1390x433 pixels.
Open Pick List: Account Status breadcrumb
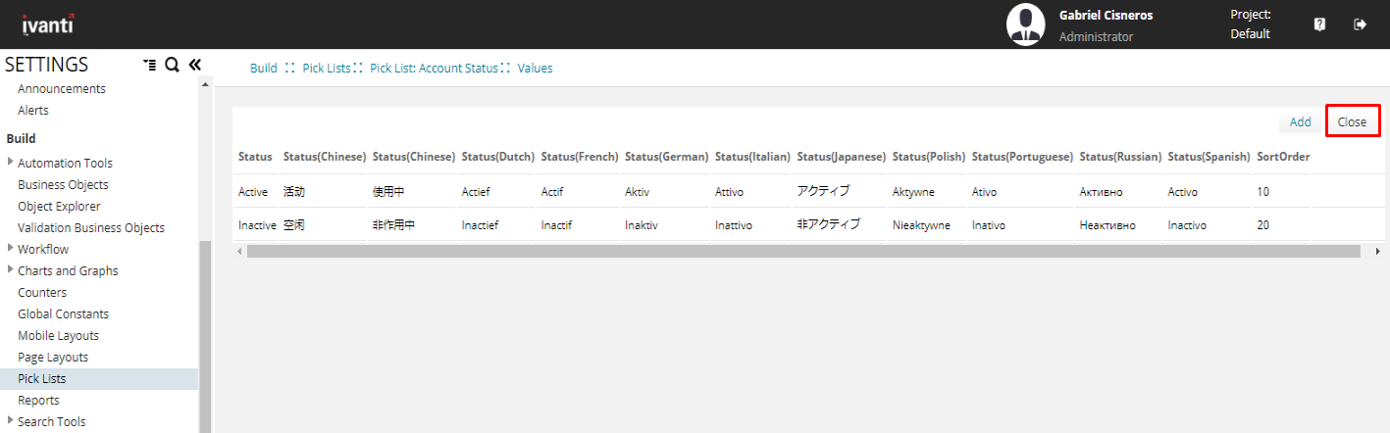pyautogui.click(x=434, y=69)
